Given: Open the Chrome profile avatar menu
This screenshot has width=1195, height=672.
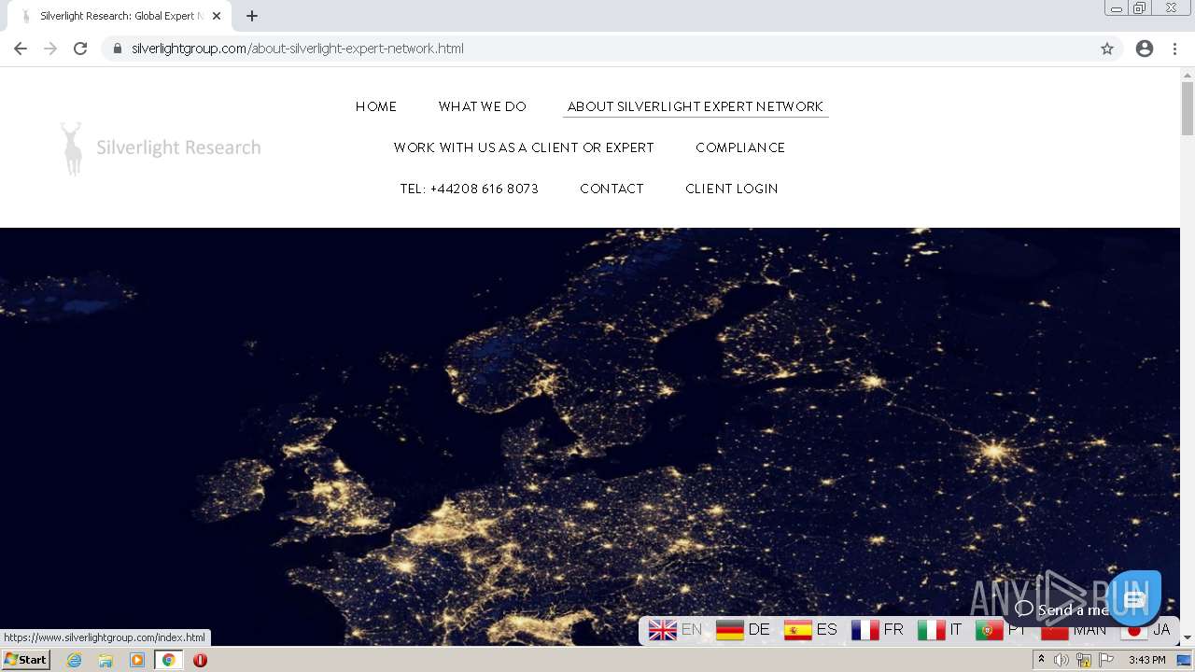Looking at the screenshot, I should pos(1145,49).
